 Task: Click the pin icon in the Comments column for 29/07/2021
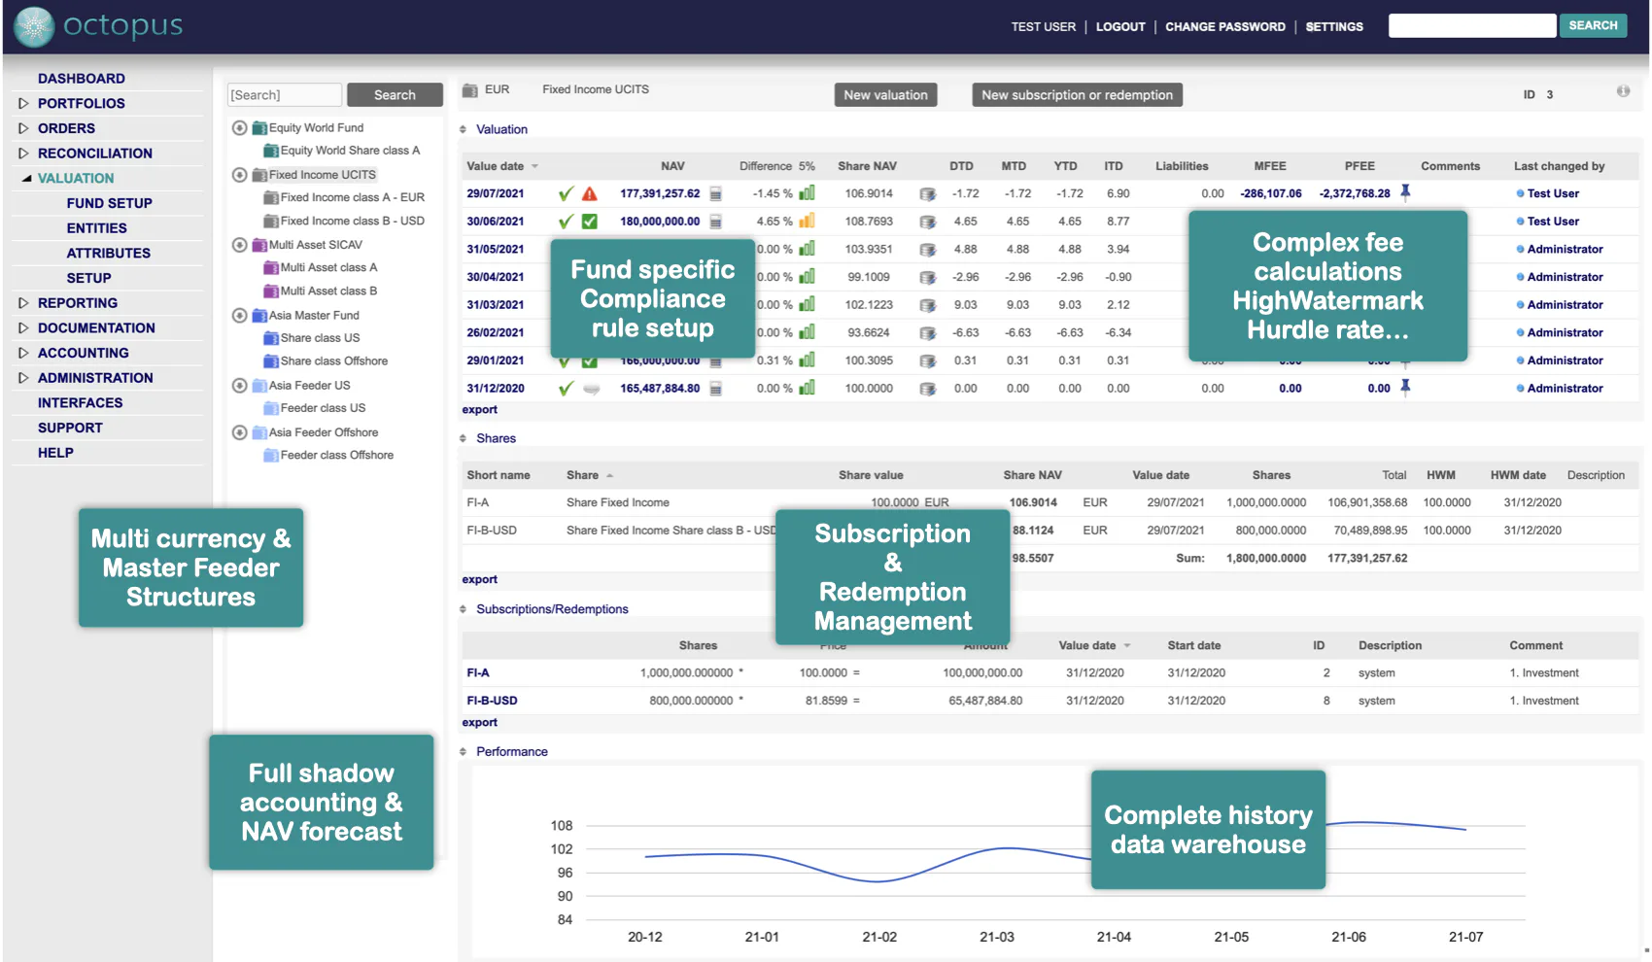[1405, 193]
